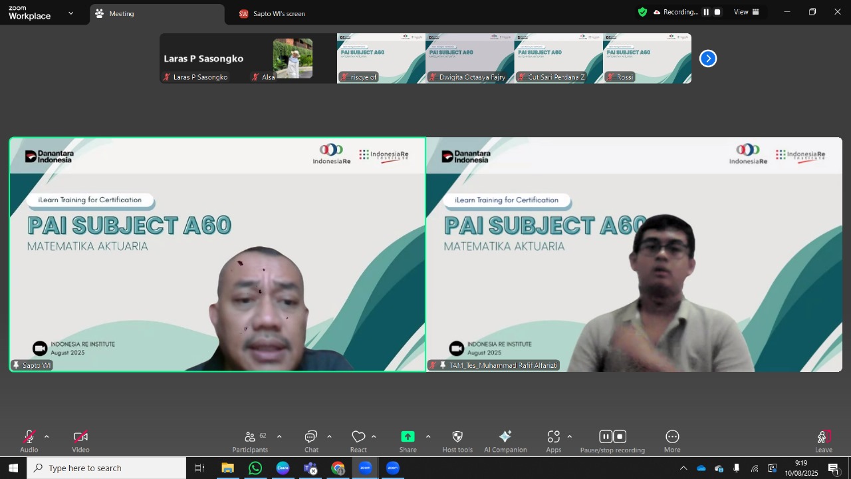Expand audio options arrow beside Audio
The image size is (851, 479).
pyautogui.click(x=47, y=436)
